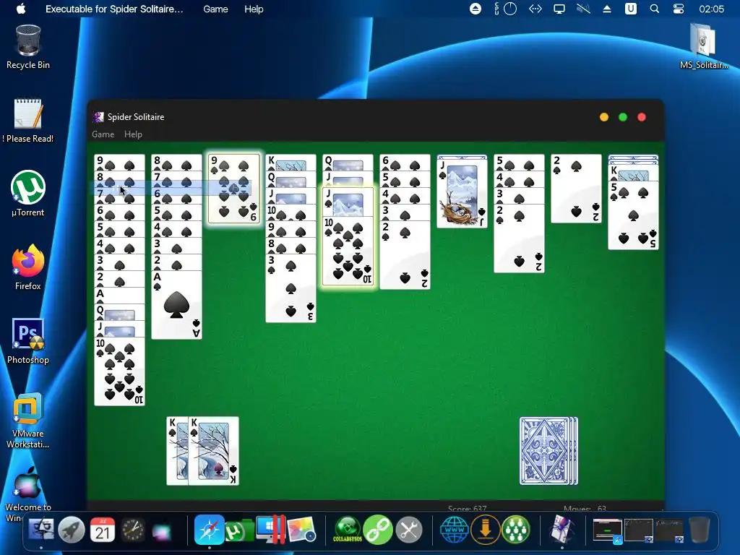The height and width of the screenshot is (555, 740).
Task: Open the wrench and screwdriver tools icon in dock
Action: point(409,530)
